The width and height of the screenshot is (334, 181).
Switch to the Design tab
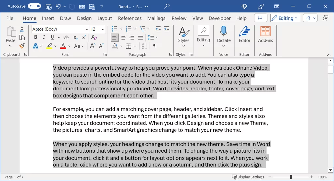pyautogui.click(x=84, y=18)
